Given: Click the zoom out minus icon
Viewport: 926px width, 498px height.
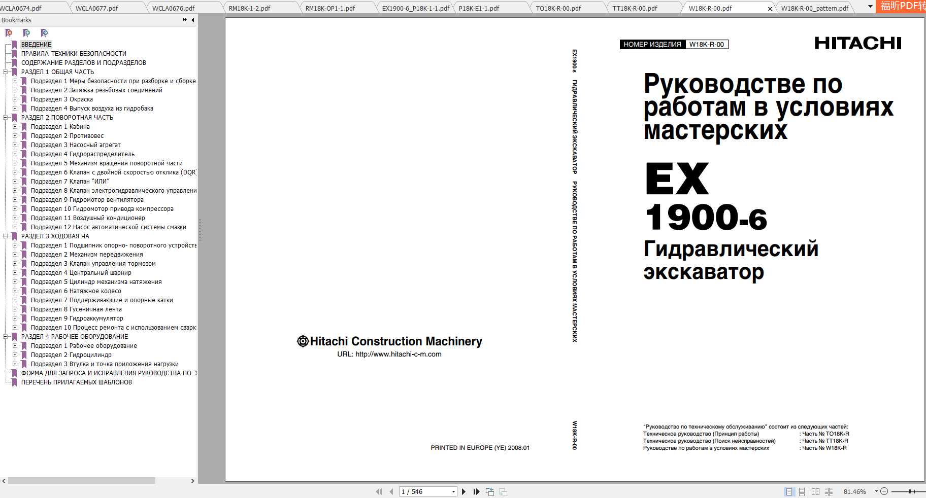Looking at the screenshot, I should point(884,491).
